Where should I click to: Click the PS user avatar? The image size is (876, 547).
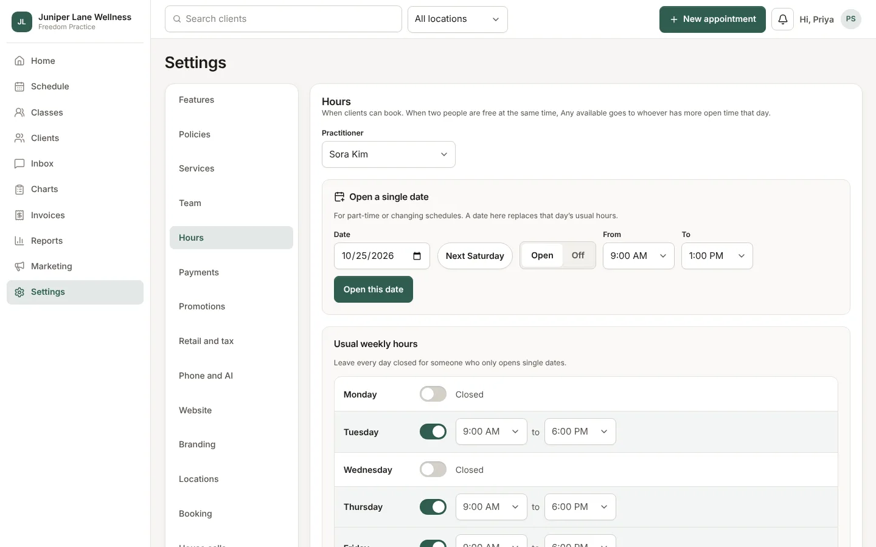850,19
